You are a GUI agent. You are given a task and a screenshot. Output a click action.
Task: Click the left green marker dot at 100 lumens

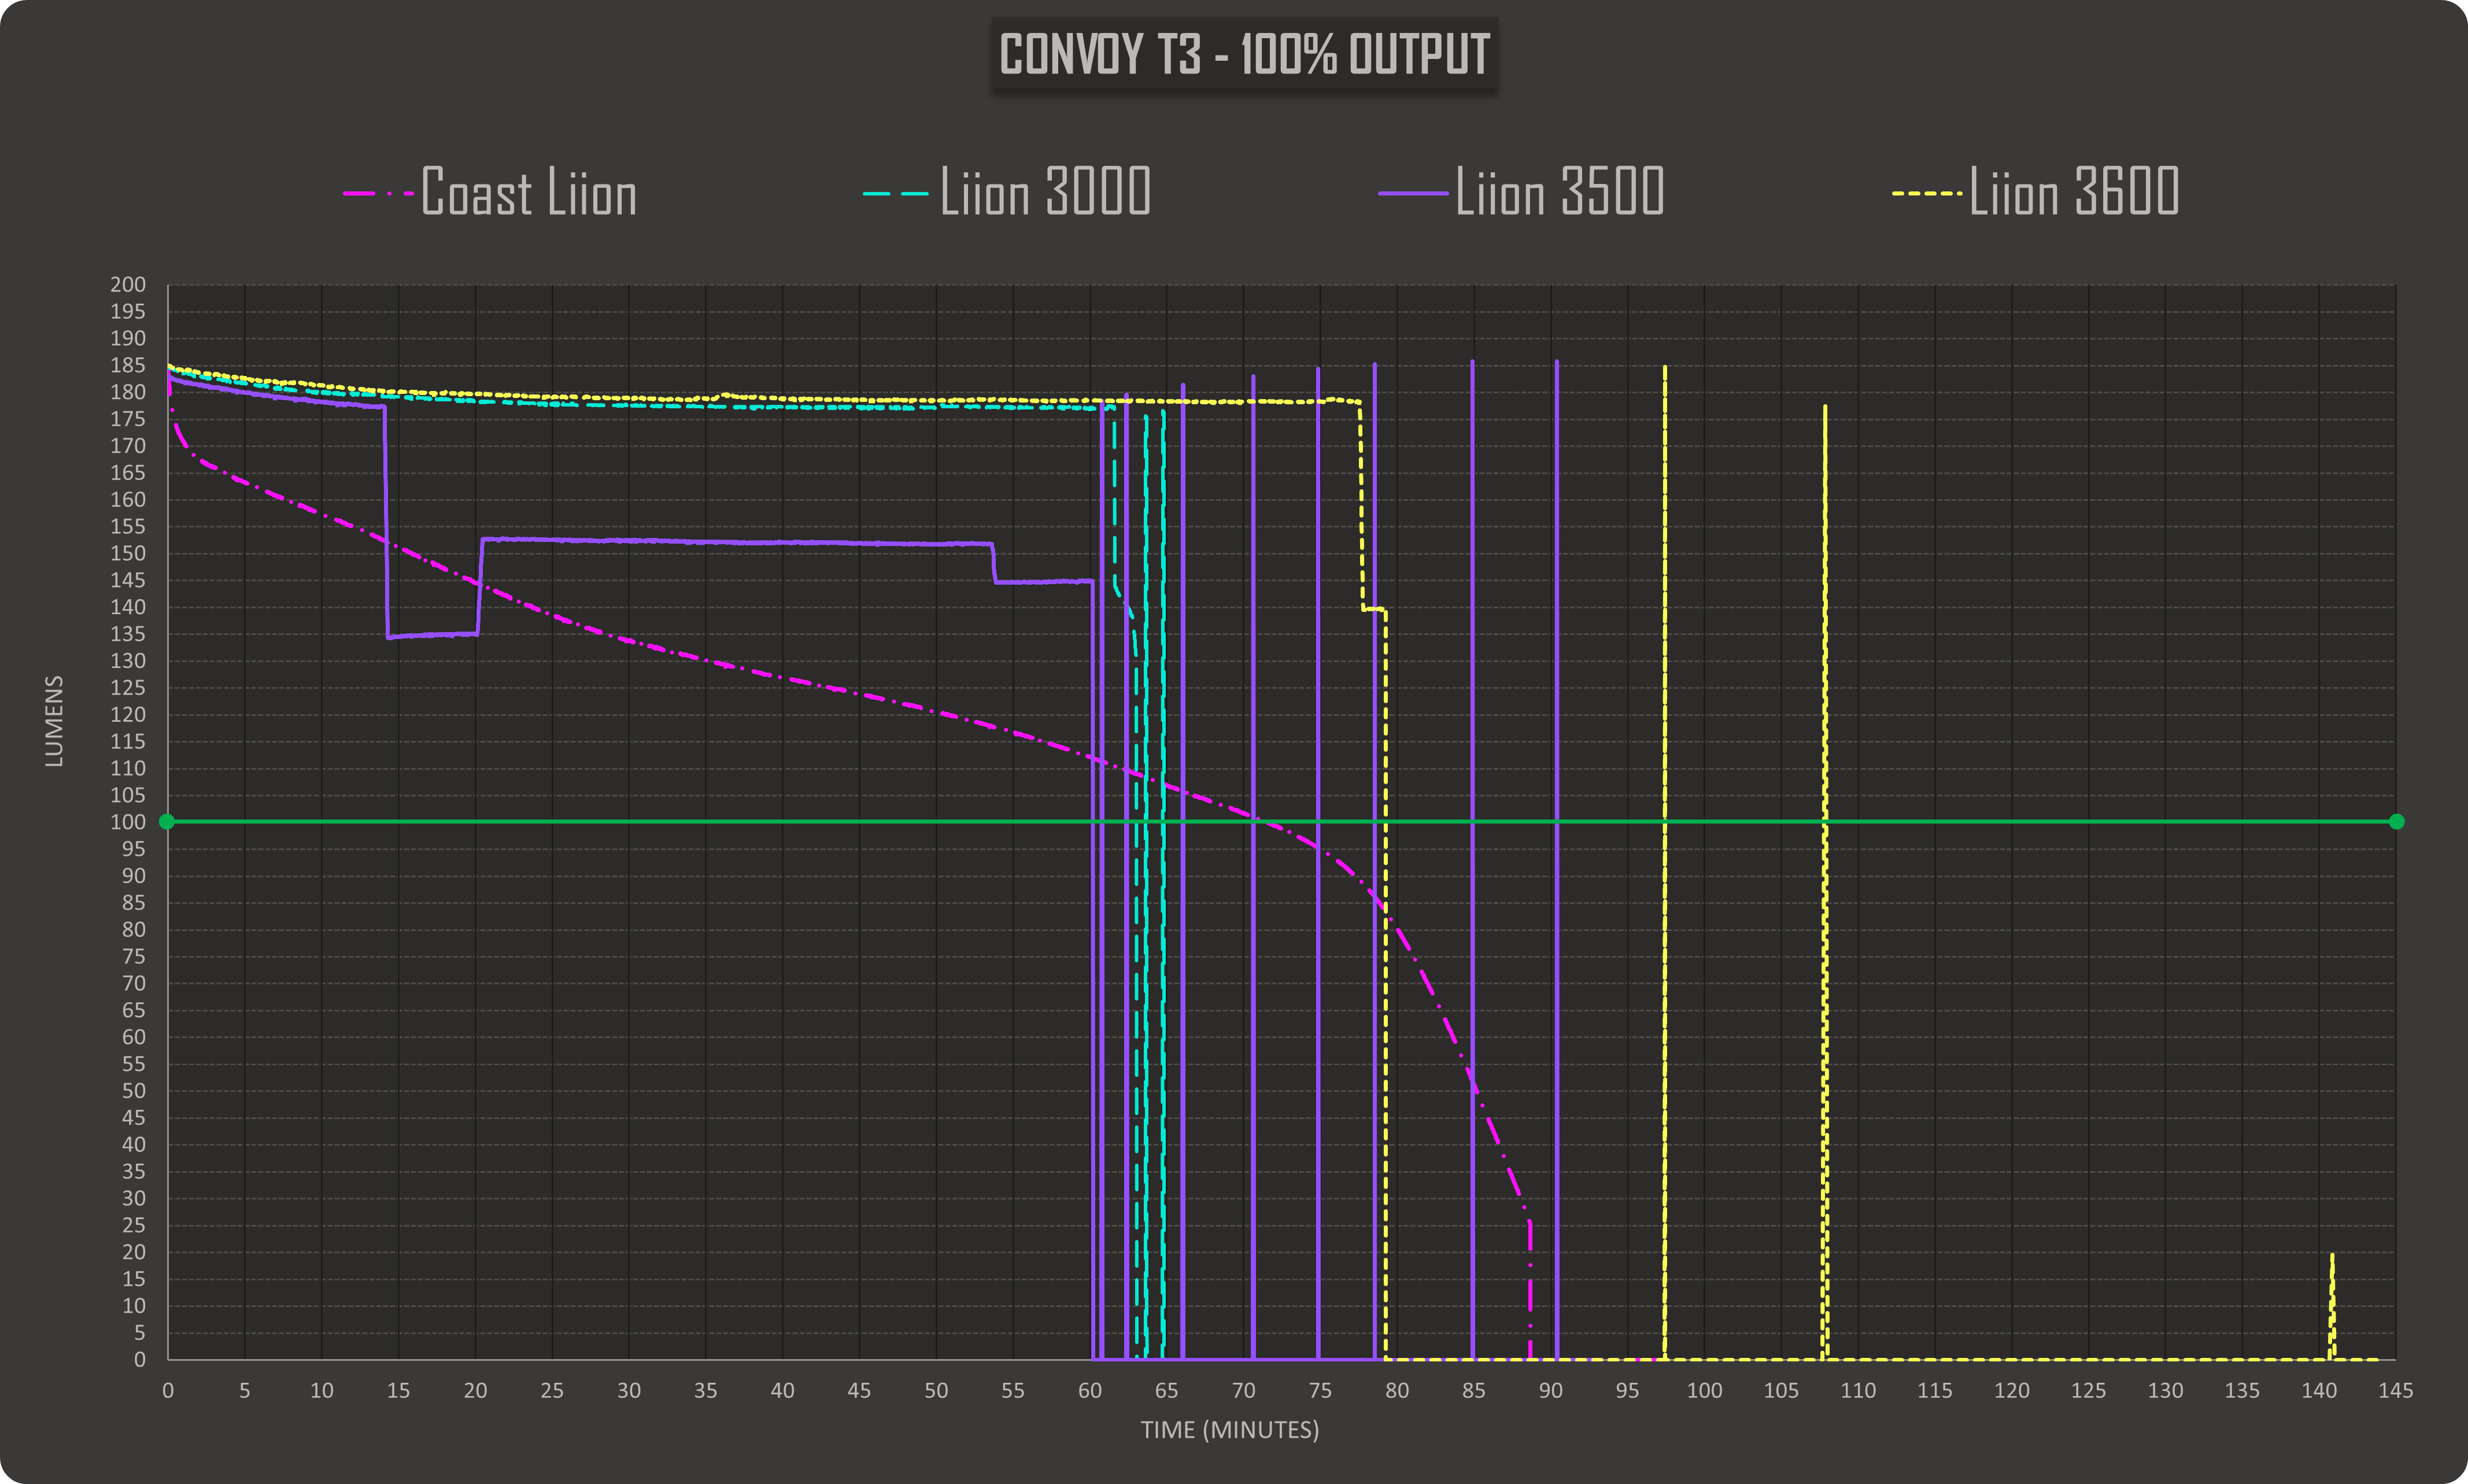[167, 822]
